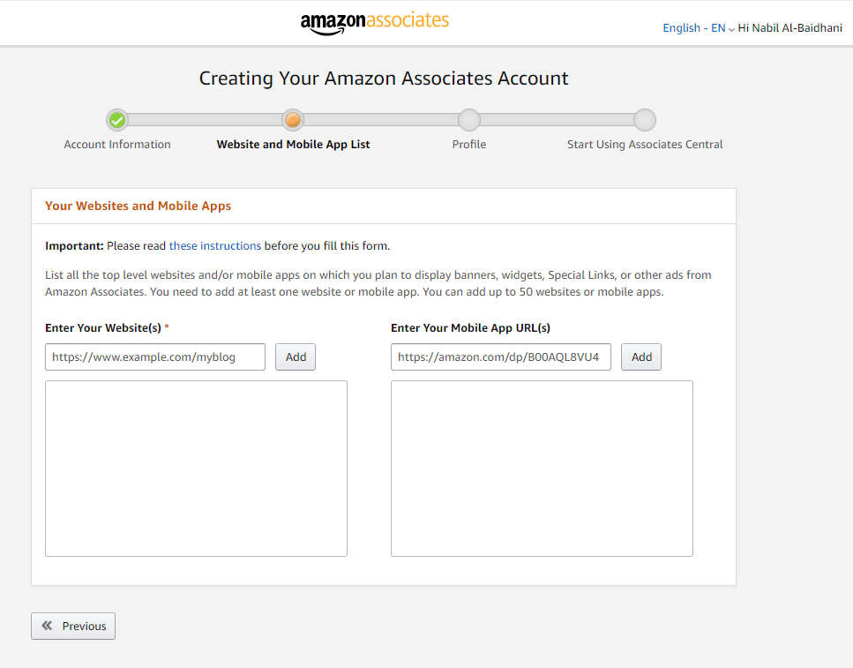Select the Profile step label

[x=469, y=144]
